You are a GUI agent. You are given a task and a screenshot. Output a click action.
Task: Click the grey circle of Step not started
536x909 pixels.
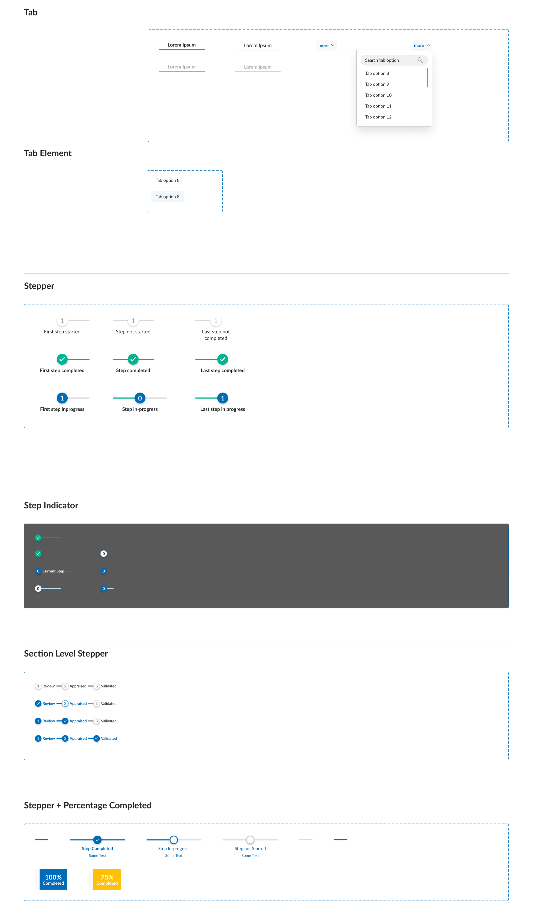click(x=133, y=321)
